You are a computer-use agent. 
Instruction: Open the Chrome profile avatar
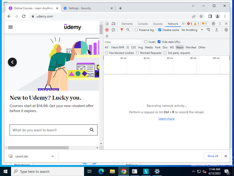[x=218, y=16]
